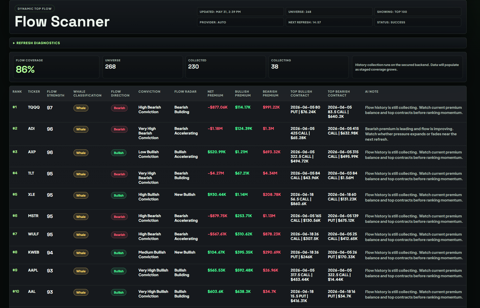
Task: Click the Bullish badge in AAL row
Action: pyautogui.click(x=119, y=292)
